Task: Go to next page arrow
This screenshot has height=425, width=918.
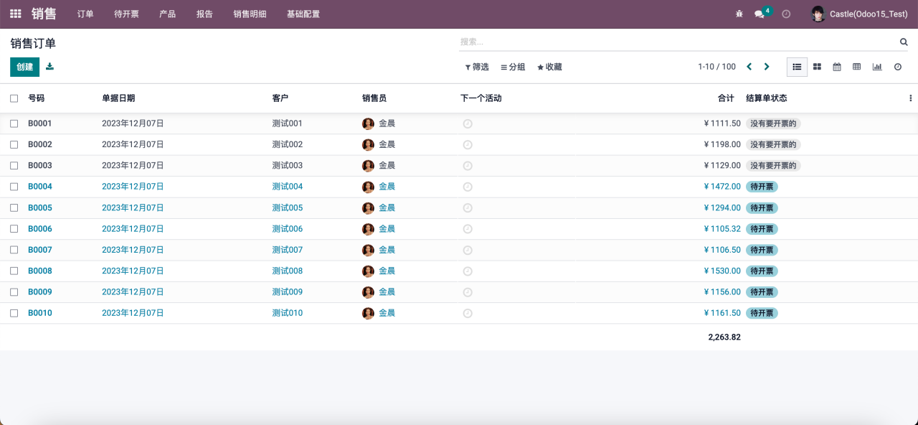Action: point(767,67)
